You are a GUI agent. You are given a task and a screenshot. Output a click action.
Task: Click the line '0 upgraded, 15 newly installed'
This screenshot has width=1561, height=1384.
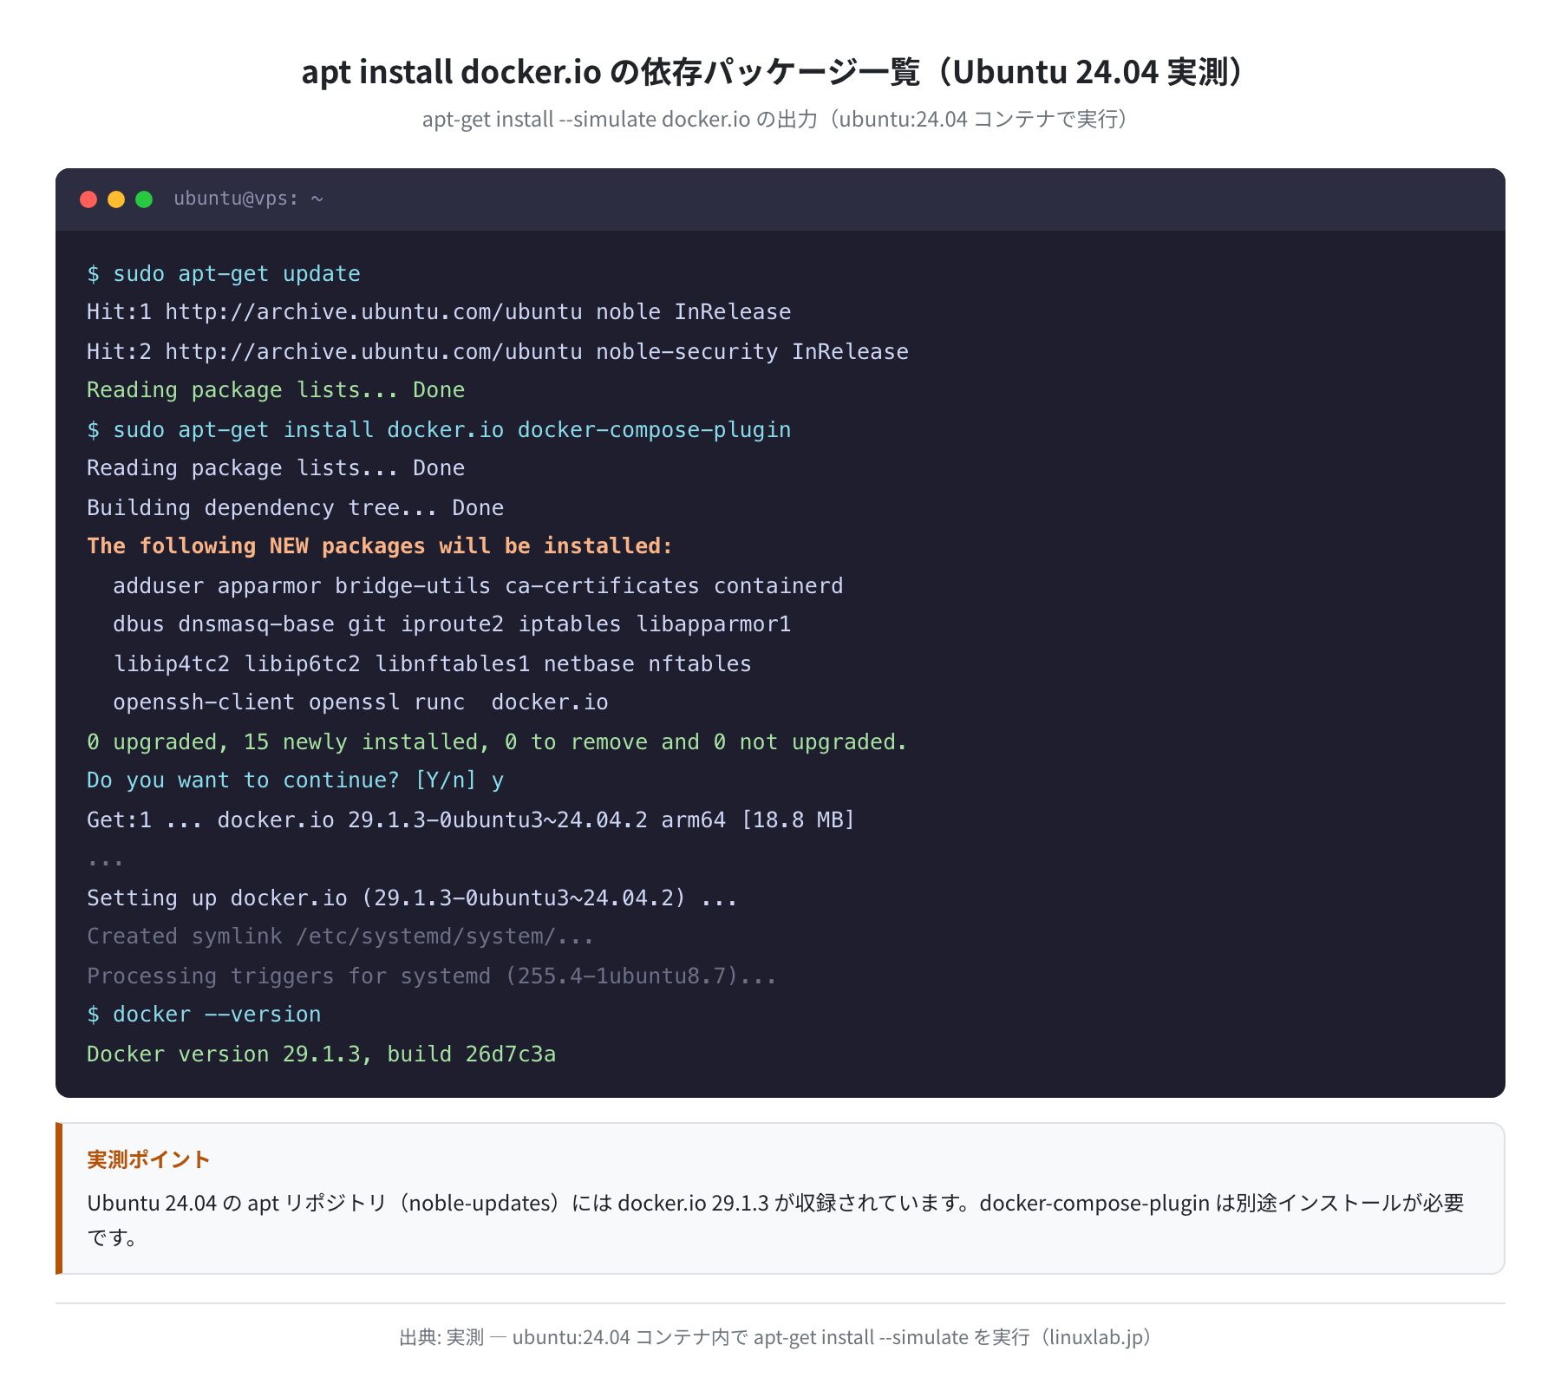(x=497, y=742)
